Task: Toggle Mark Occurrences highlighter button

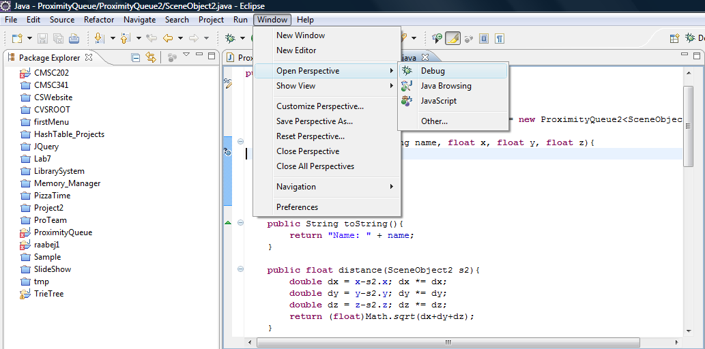Action: coord(452,39)
